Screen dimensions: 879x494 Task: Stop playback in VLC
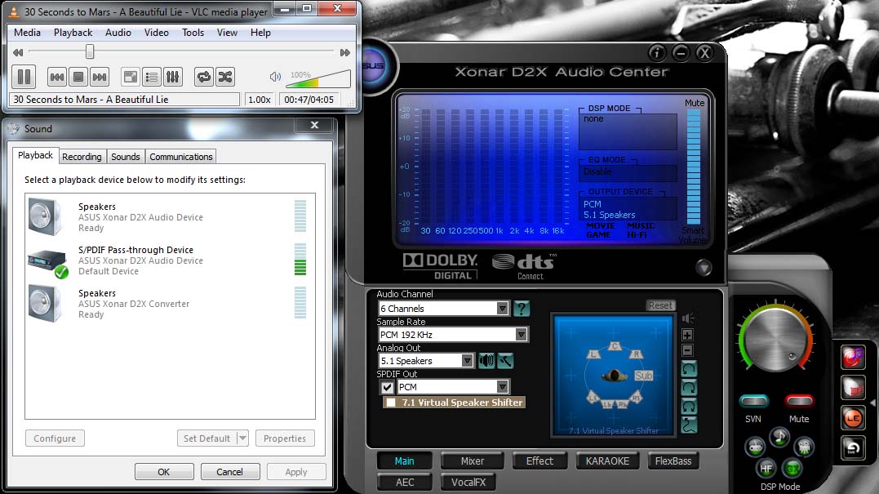tap(78, 77)
